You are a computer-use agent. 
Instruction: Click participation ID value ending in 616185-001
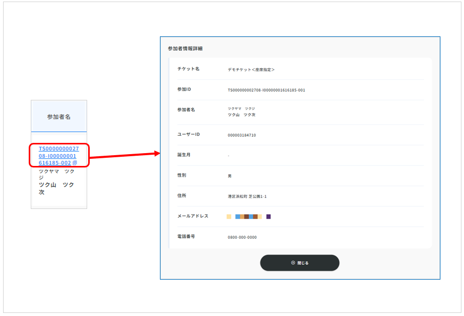pos(266,90)
